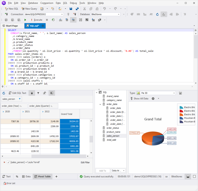Toggle the SQL formatting icon in toolbar
The image size is (198, 191).
[x=164, y=14]
